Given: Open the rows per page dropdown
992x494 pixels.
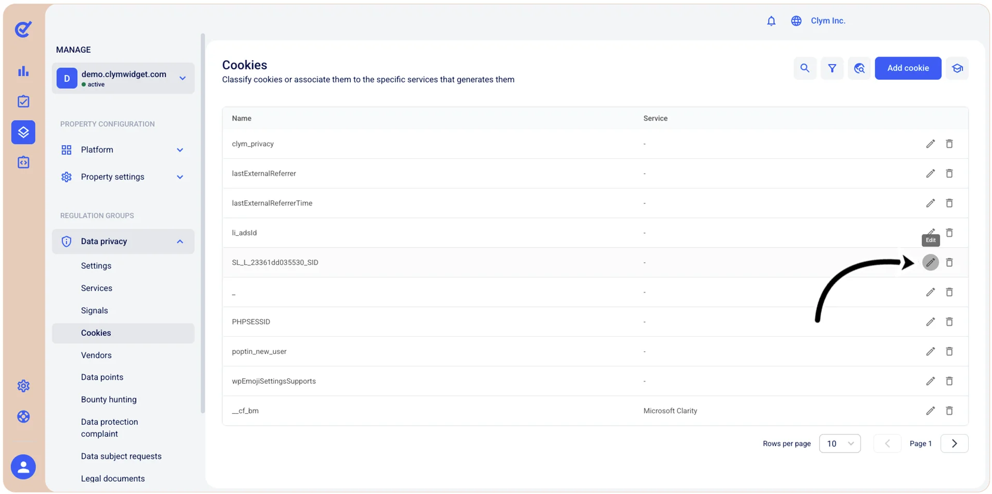Looking at the screenshot, I should tap(840, 444).
